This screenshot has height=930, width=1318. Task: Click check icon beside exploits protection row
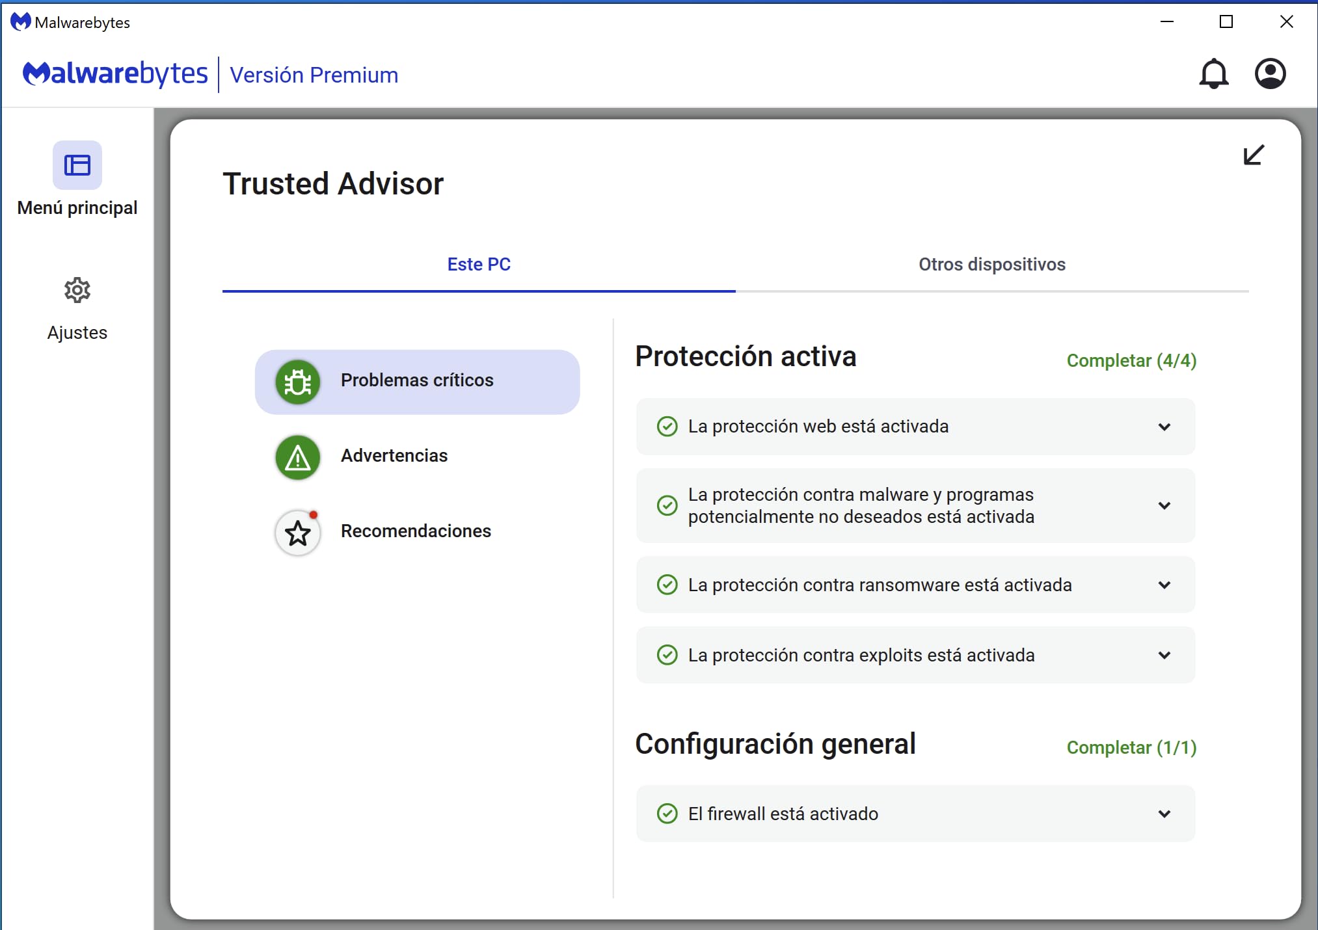click(667, 655)
